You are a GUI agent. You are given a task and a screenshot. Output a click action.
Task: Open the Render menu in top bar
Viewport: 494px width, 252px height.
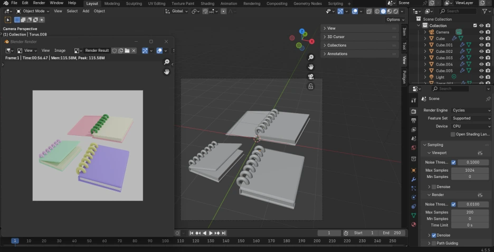pos(39,3)
